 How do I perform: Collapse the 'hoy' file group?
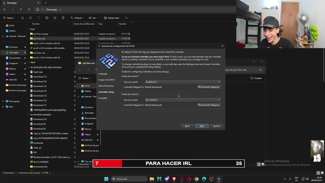pos(29,29)
